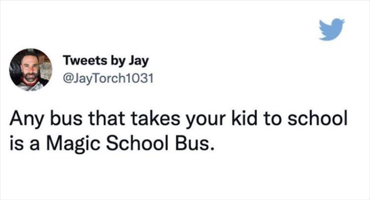370x200 pixels.
Task: Open the Tweets by Jay display name
Action: (x=106, y=62)
